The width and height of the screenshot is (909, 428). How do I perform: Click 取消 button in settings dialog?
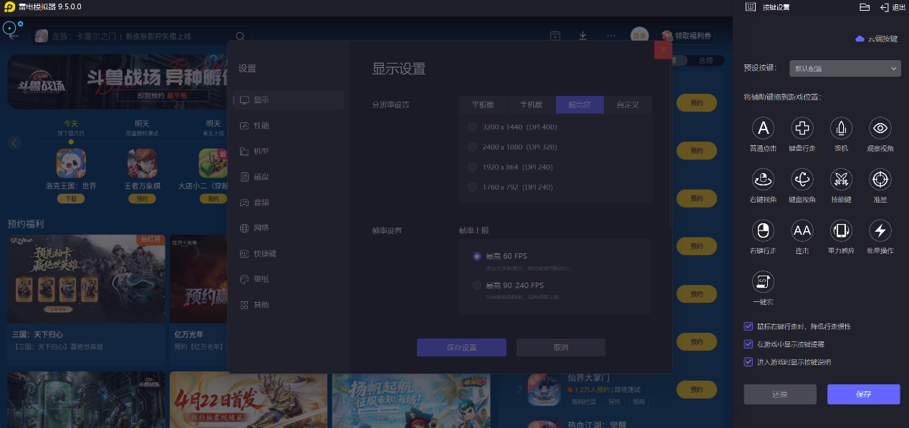click(561, 347)
